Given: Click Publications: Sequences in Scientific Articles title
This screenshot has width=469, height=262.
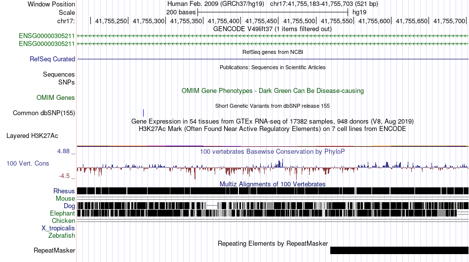Looking at the screenshot, I should 273,67.
